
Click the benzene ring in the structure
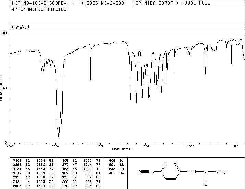click(171, 171)
